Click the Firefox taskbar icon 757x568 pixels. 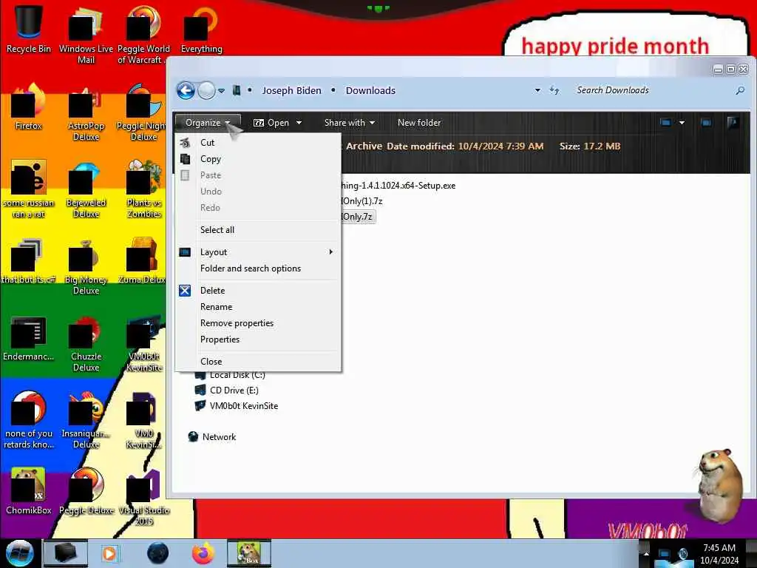point(203,553)
